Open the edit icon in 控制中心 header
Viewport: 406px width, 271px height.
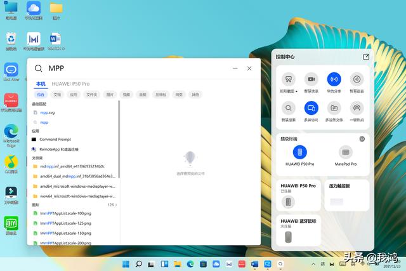pos(366,57)
